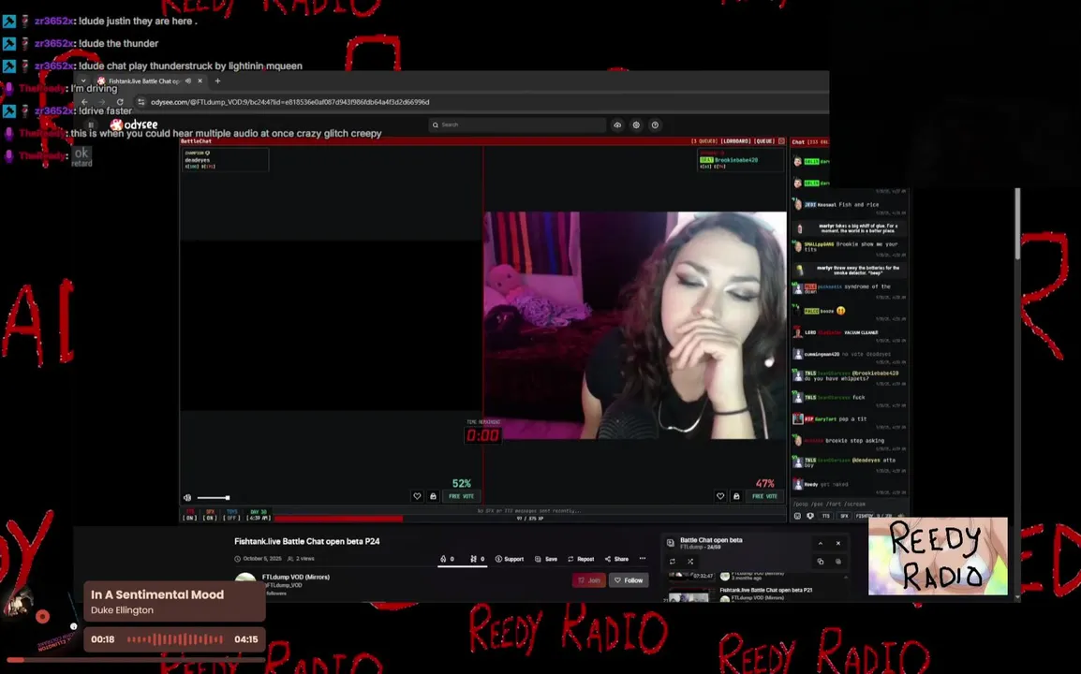This screenshot has width=1081, height=674.
Task: Click the video volume slider
Action: click(213, 498)
